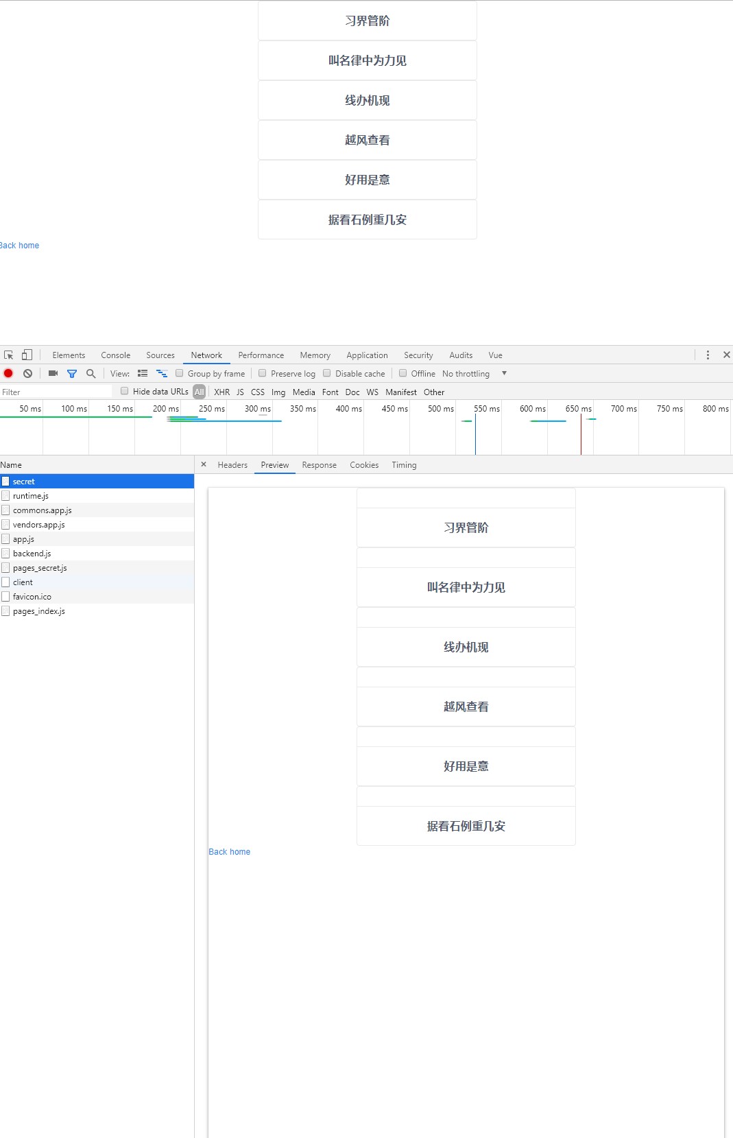Toggle the device toolbar icon
The width and height of the screenshot is (733, 1138).
coord(27,355)
